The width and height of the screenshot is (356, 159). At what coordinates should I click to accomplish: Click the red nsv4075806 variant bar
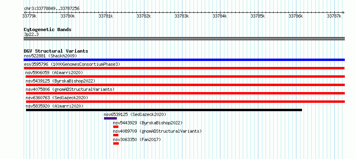(x=186, y=93)
